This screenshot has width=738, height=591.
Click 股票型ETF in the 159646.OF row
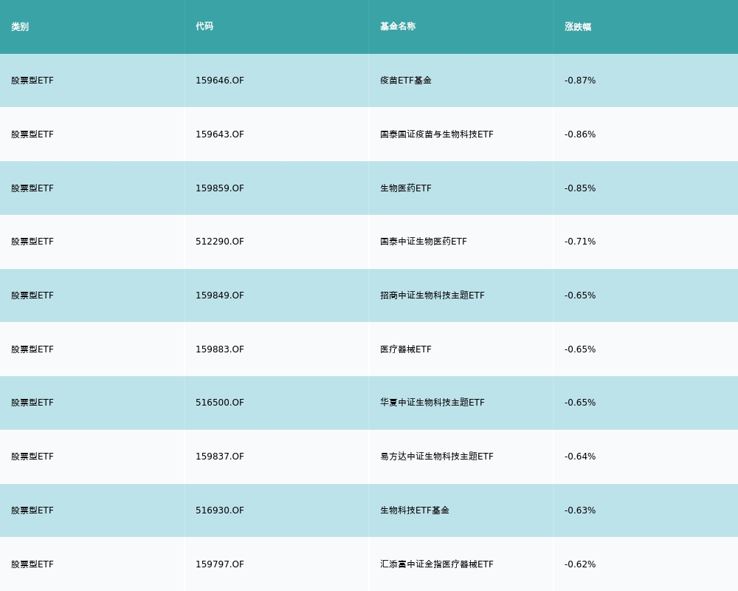click(x=32, y=81)
